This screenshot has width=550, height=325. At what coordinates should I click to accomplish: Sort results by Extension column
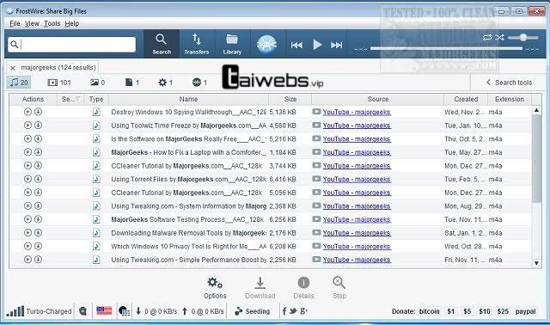(x=510, y=100)
